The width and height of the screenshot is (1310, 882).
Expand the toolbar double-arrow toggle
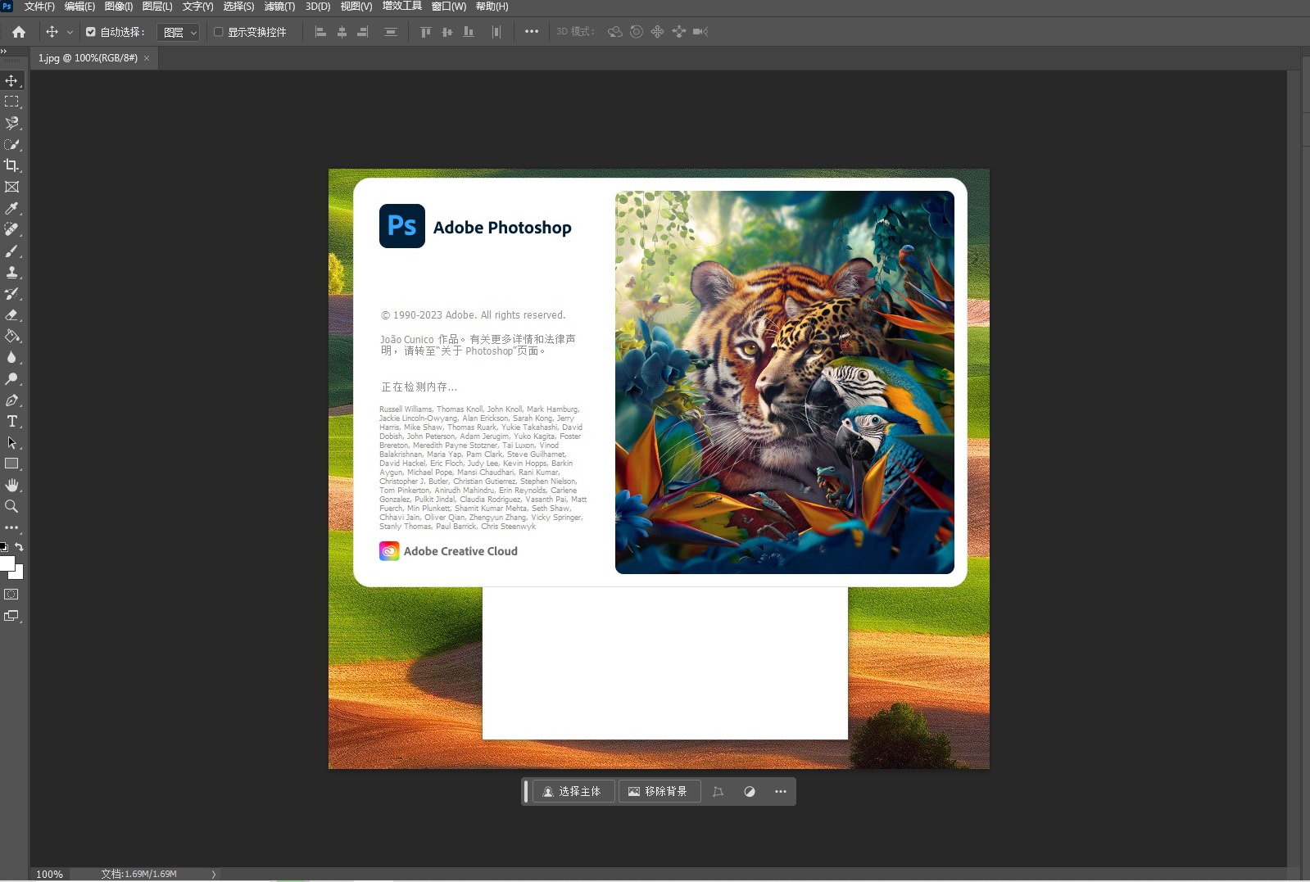click(x=4, y=51)
